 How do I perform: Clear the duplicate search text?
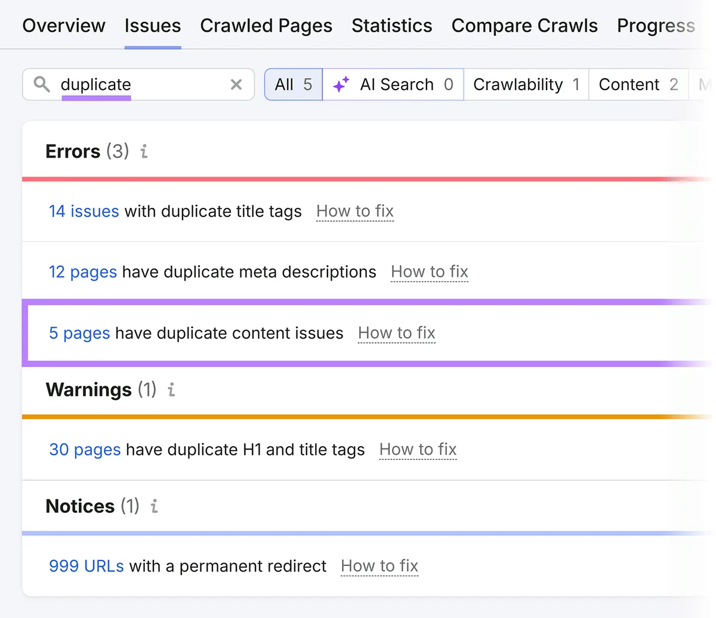click(x=236, y=85)
